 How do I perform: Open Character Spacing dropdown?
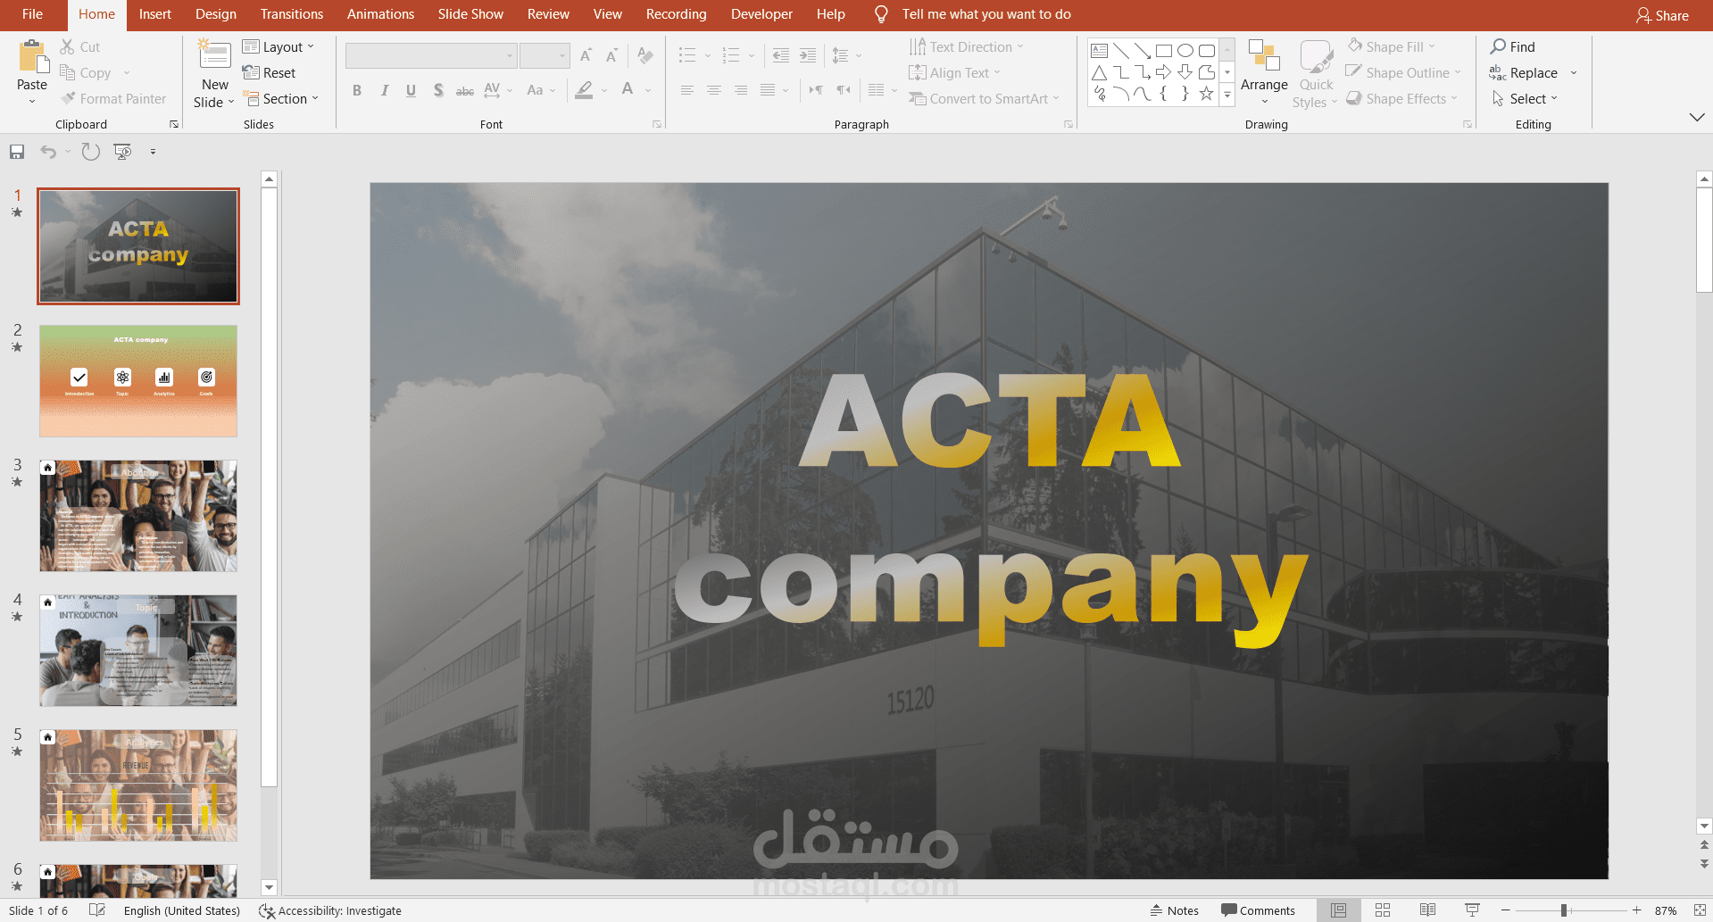point(498,90)
